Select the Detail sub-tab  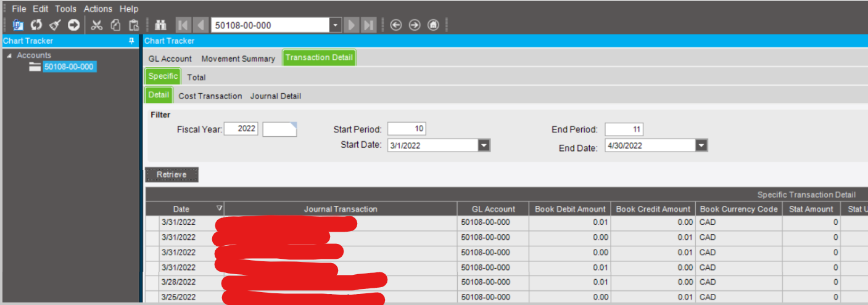point(159,95)
